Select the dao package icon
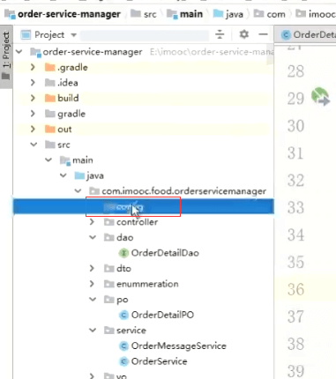 tap(109, 237)
